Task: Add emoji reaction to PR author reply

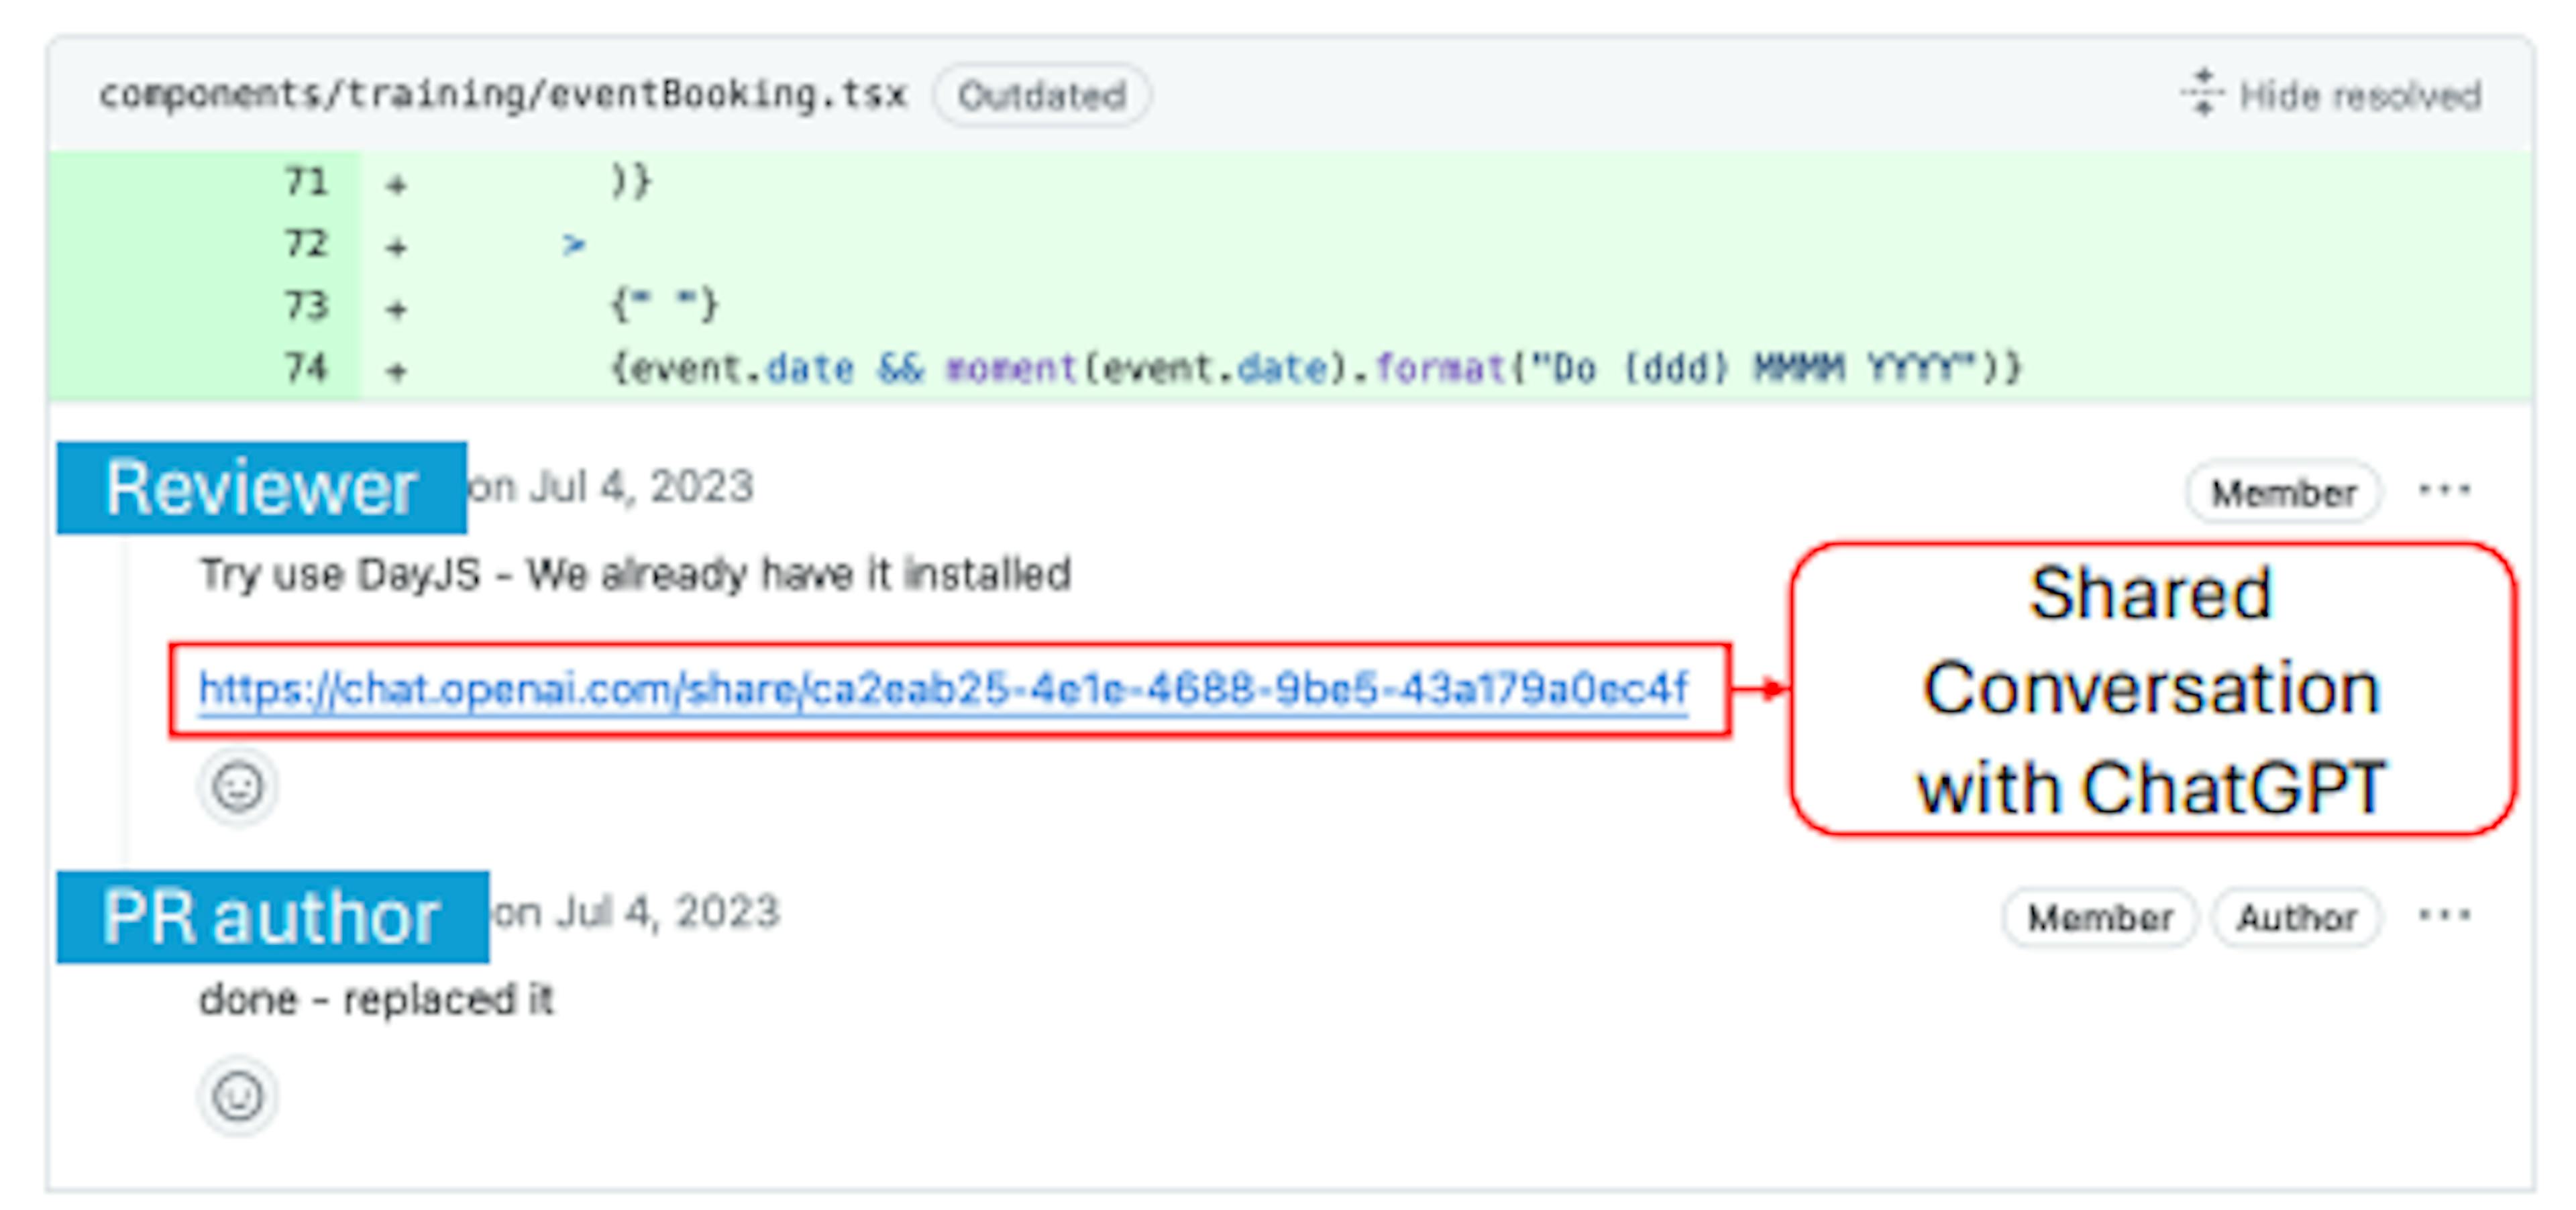Action: (x=237, y=1096)
